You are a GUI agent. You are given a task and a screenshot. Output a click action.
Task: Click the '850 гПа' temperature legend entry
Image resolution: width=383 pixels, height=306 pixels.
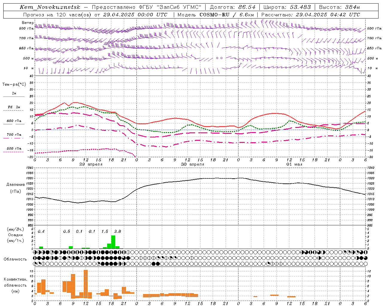14,121
